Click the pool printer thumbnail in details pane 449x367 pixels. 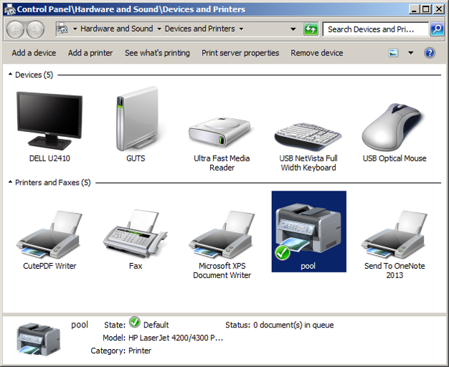pos(39,340)
